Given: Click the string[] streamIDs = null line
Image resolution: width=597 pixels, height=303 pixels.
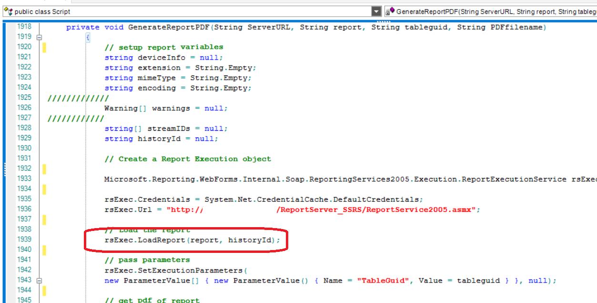Looking at the screenshot, I should (x=166, y=128).
